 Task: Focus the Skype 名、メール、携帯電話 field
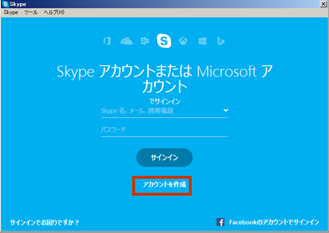click(x=164, y=111)
